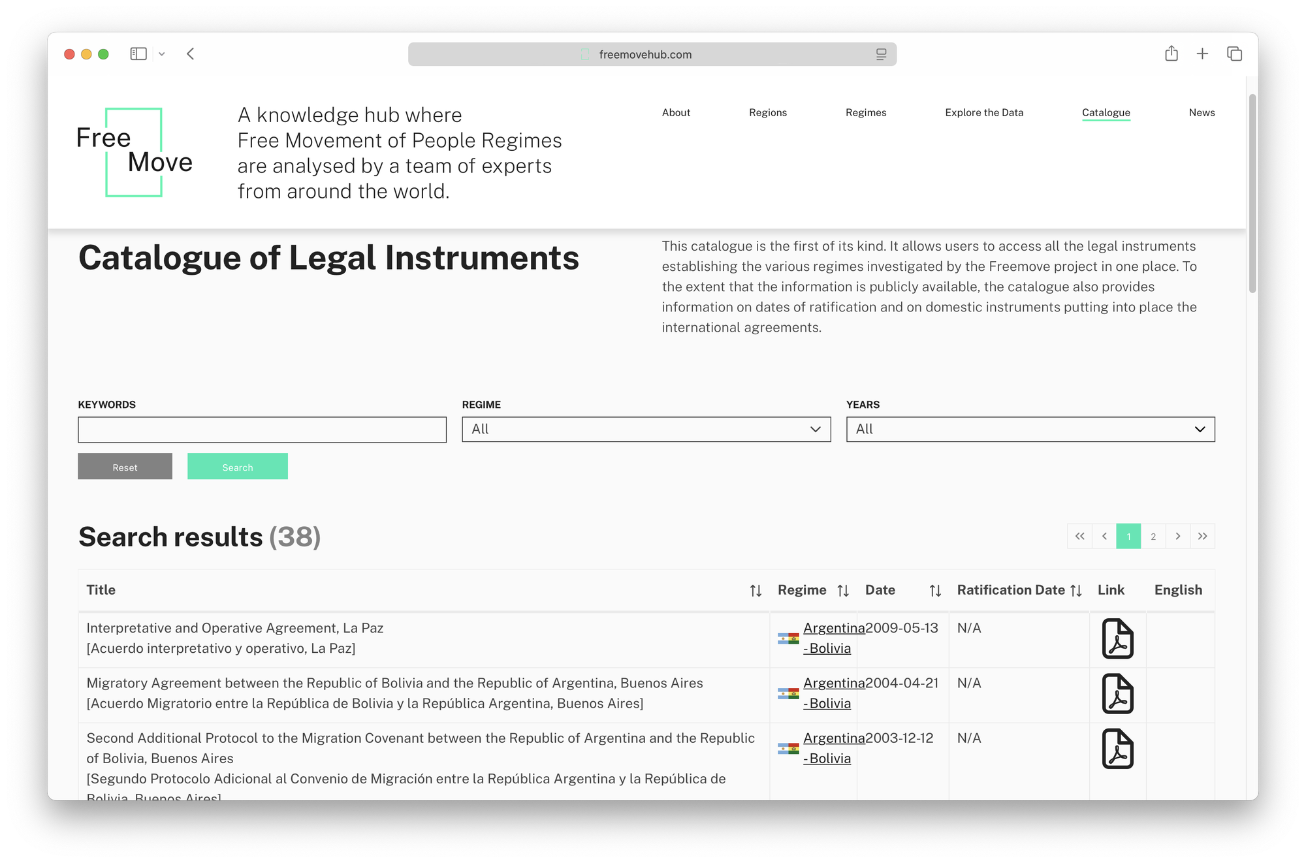Viewport: 1306px width, 863px height.
Task: Go back with browser back arrow
Action: pos(191,54)
